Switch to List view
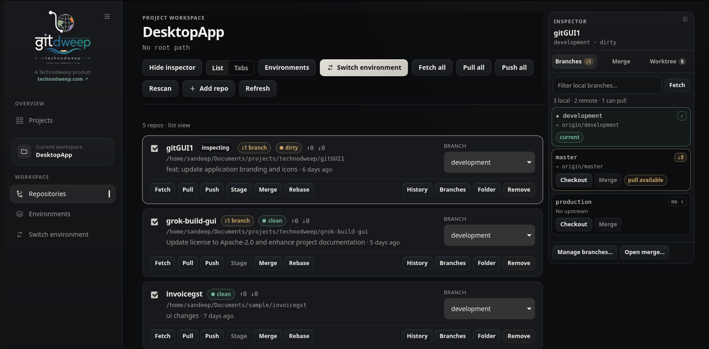Viewport: 709px width, 349px height. coord(218,68)
